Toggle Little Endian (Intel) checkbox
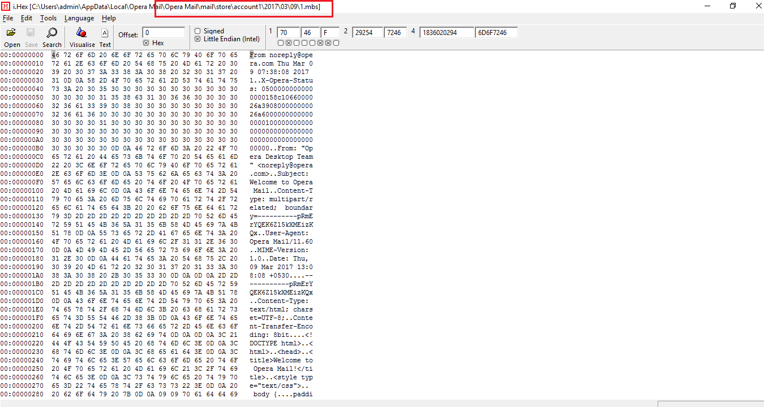764x407 pixels. click(x=198, y=39)
